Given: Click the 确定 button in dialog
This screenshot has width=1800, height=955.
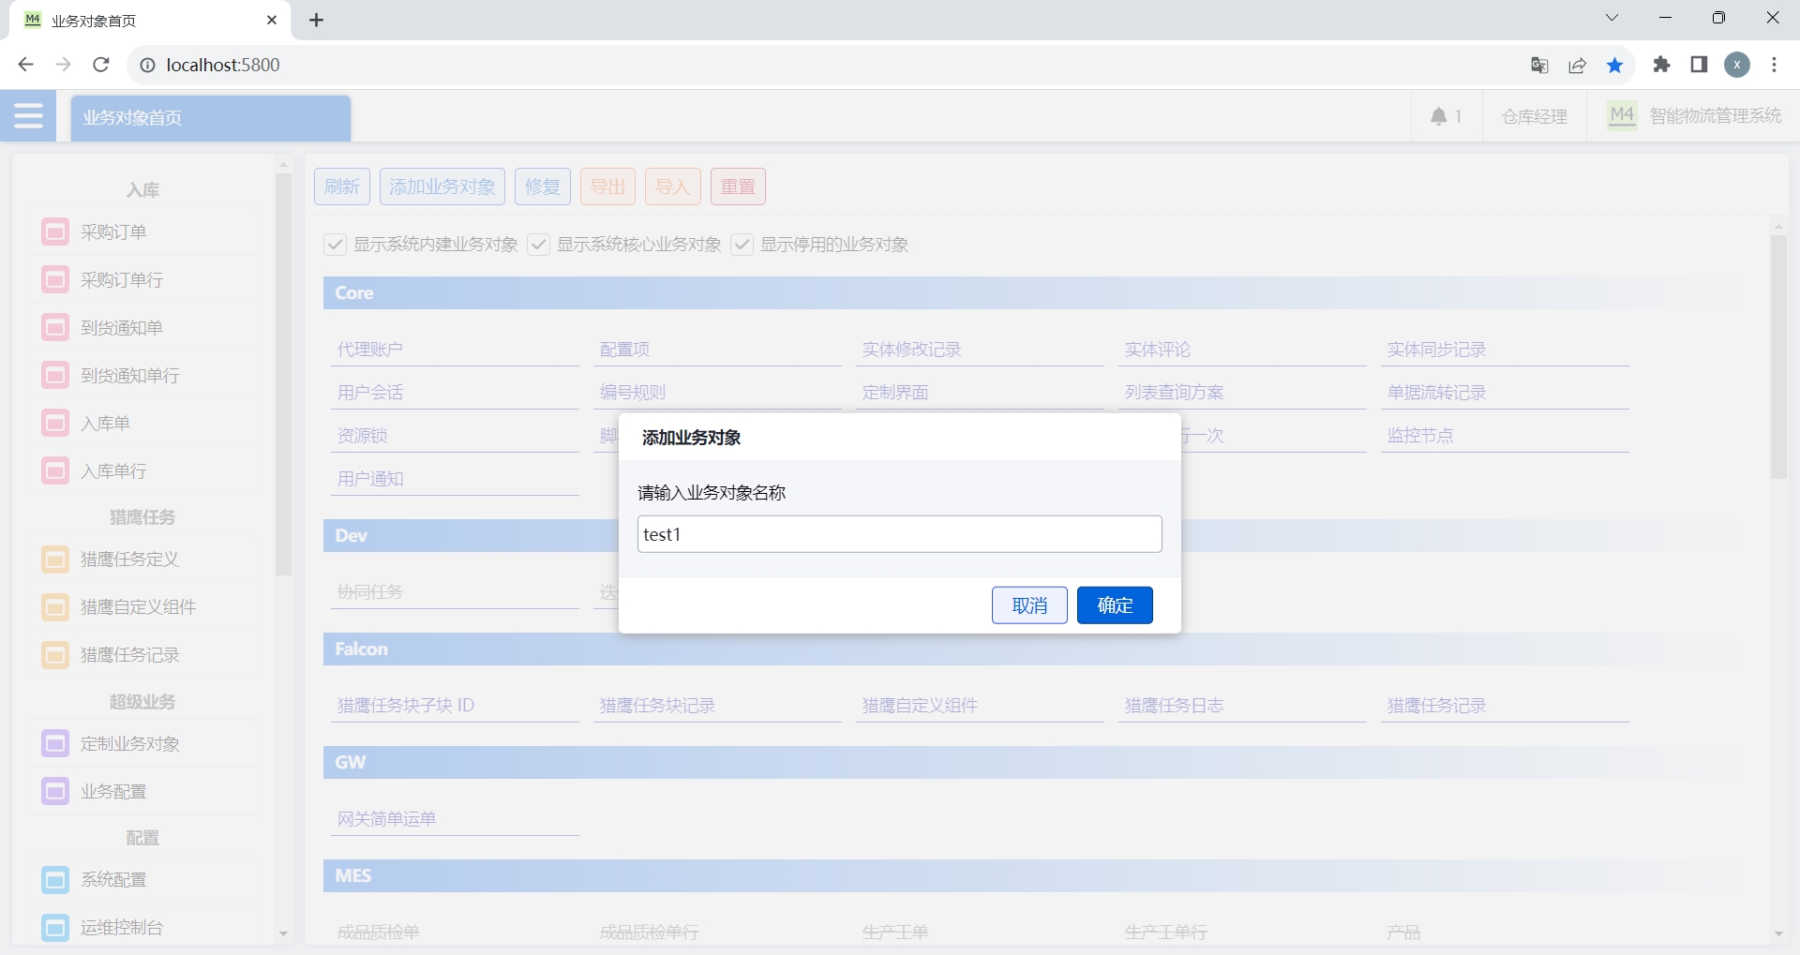Looking at the screenshot, I should (x=1115, y=605).
